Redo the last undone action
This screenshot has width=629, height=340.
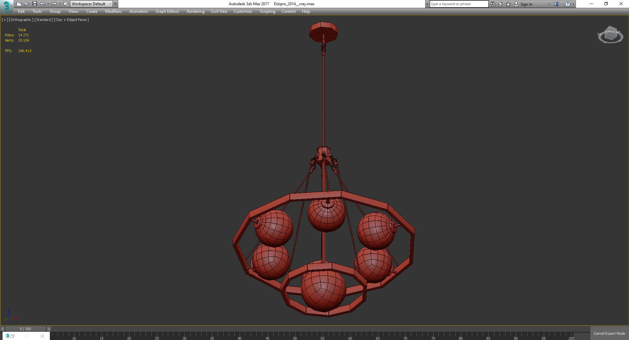[x=54, y=4]
